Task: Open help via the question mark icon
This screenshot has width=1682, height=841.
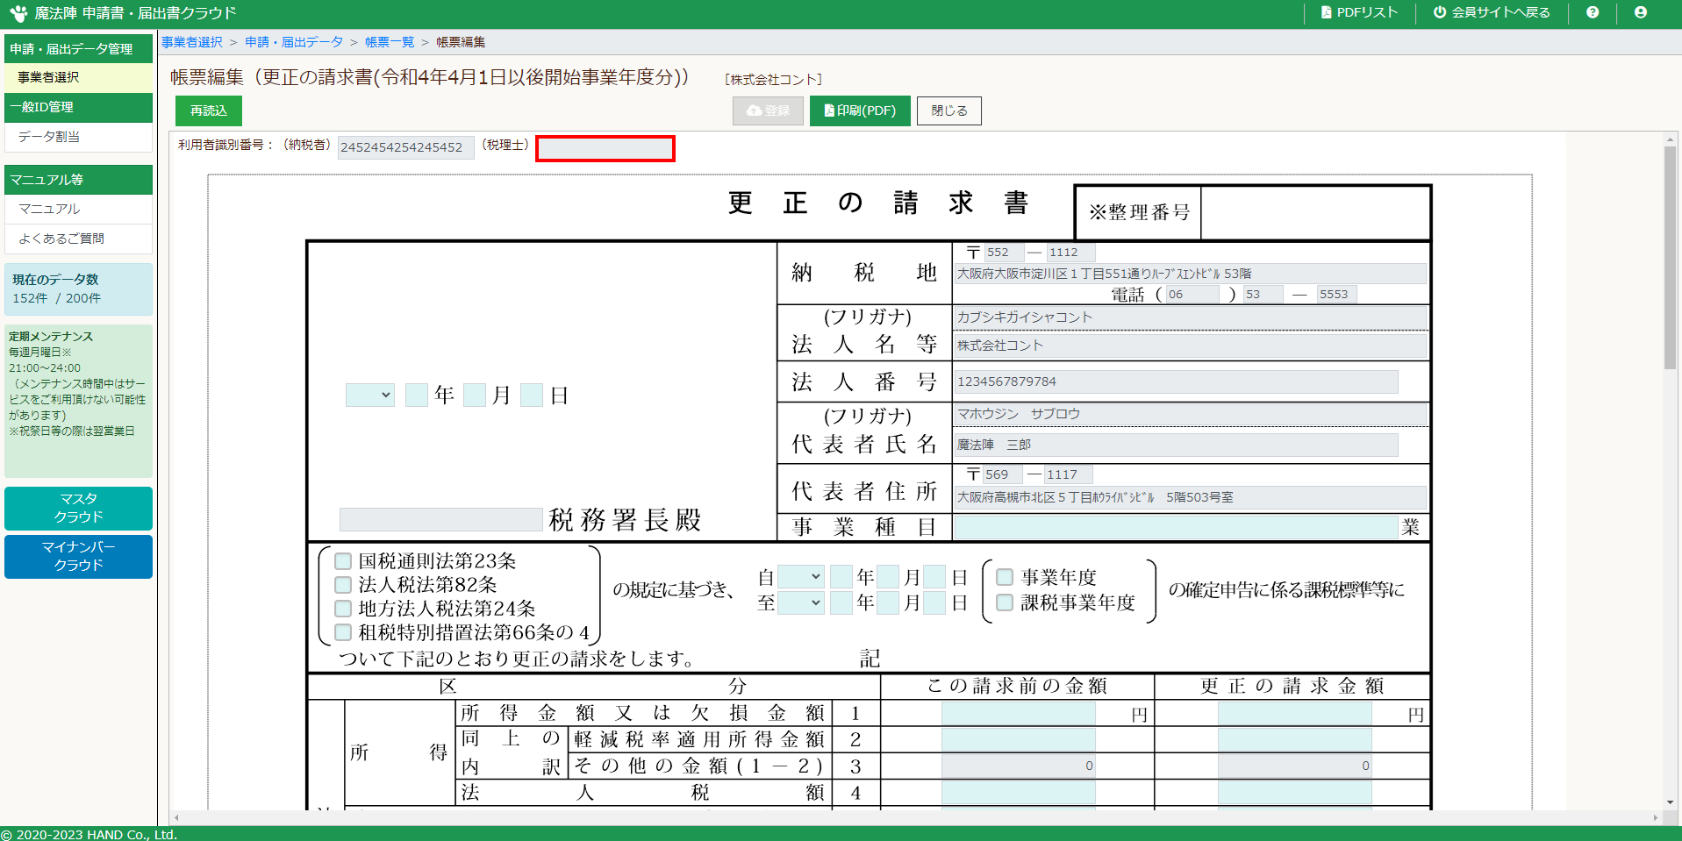Action: pos(1592,12)
